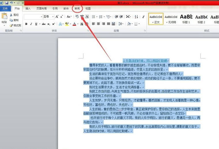The image size is (219, 149).
Task: Expand the font name dropdown arrow
Action: [x=41, y=17]
